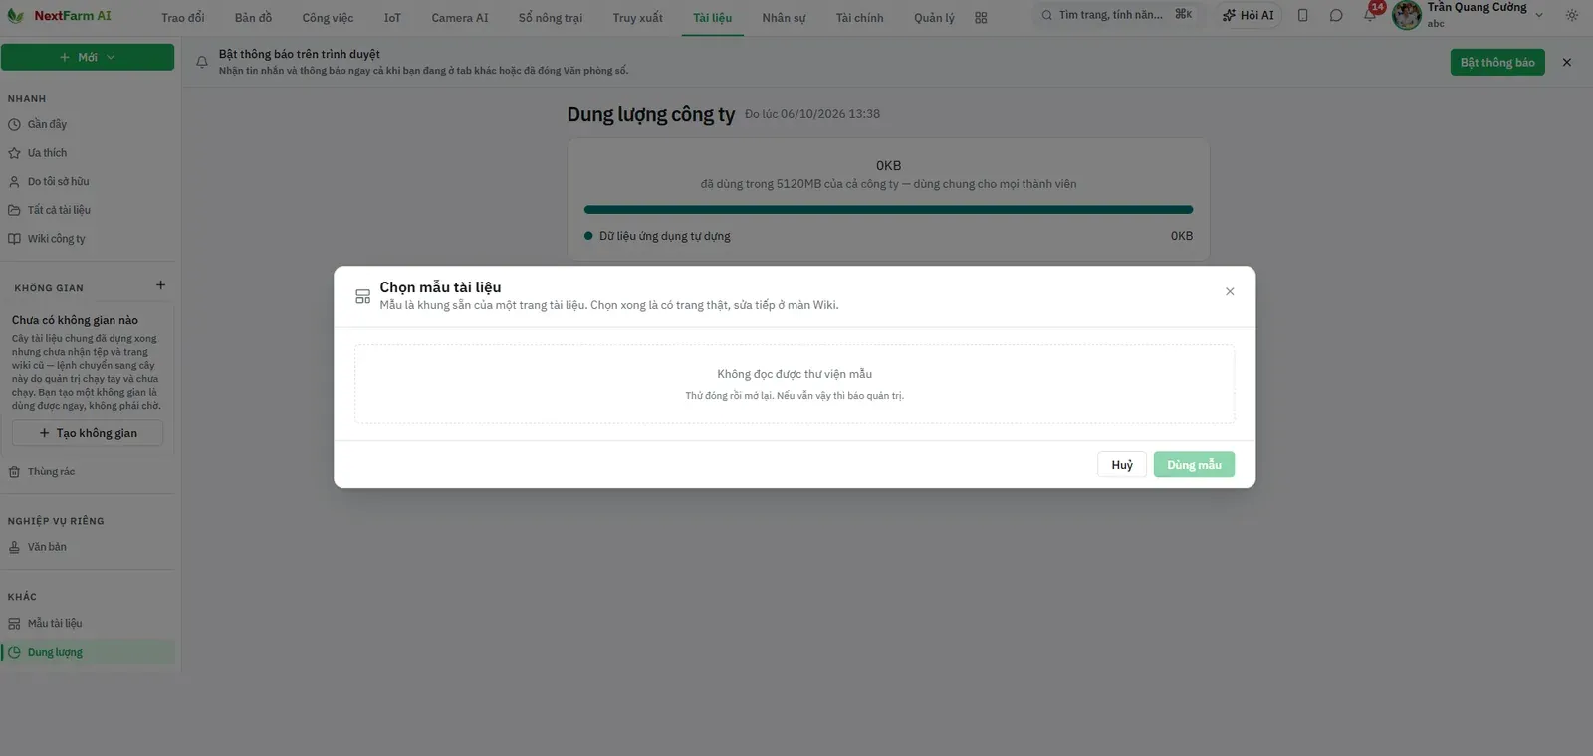1593x756 pixels.
Task: Toggle theme with the sun icon
Action: click(1572, 15)
